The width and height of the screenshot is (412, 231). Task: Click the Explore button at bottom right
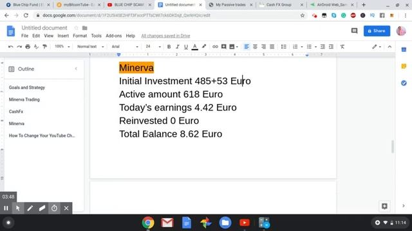(x=384, y=206)
